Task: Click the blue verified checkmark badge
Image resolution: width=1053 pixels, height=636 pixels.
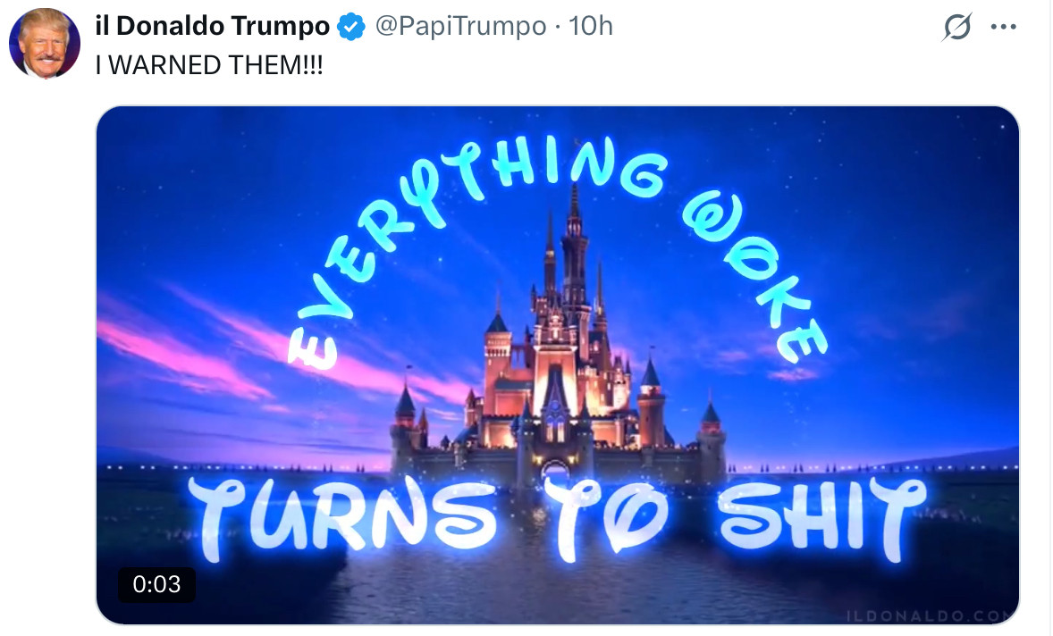Action: 350,27
